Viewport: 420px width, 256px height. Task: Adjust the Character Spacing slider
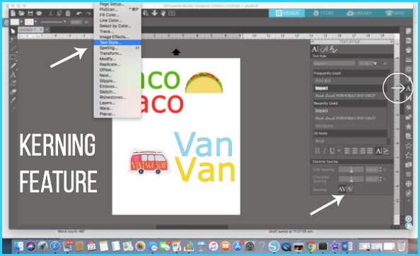tap(351, 179)
